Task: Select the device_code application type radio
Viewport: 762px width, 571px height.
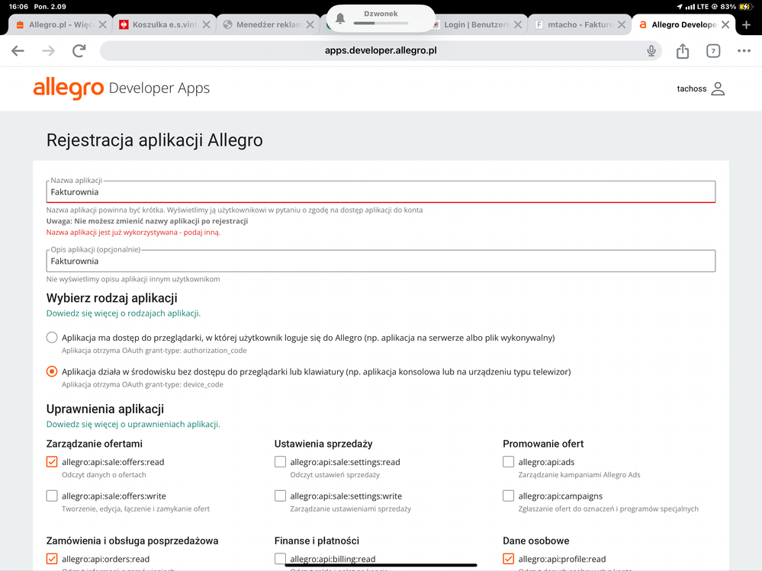Action: tap(52, 371)
